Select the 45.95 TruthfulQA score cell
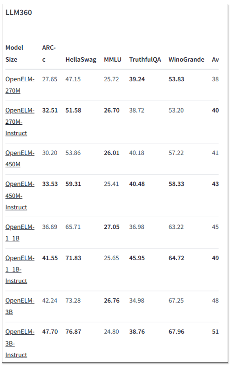230x367 pixels. pyautogui.click(x=137, y=258)
